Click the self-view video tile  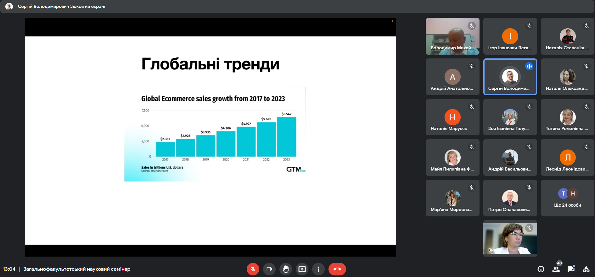[510, 238]
